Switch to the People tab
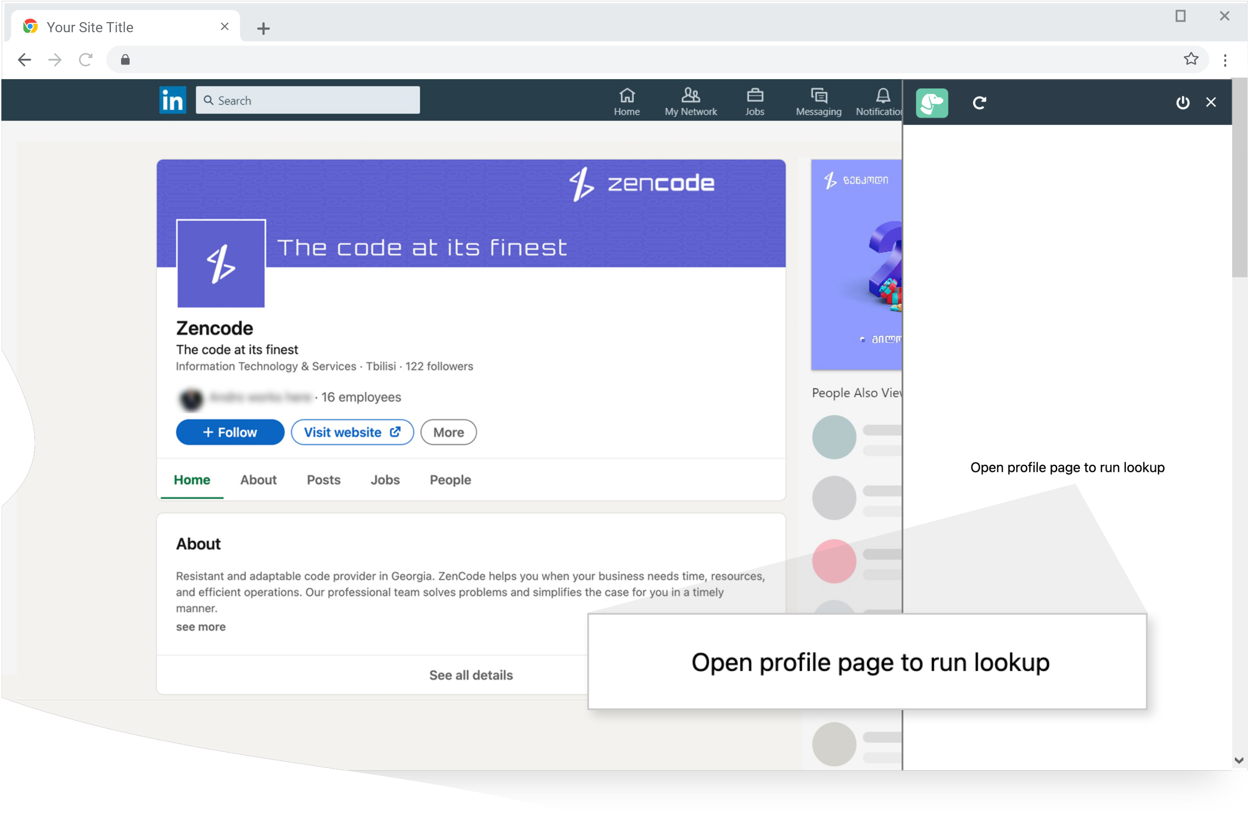Image resolution: width=1249 pixels, height=821 pixels. coord(450,479)
